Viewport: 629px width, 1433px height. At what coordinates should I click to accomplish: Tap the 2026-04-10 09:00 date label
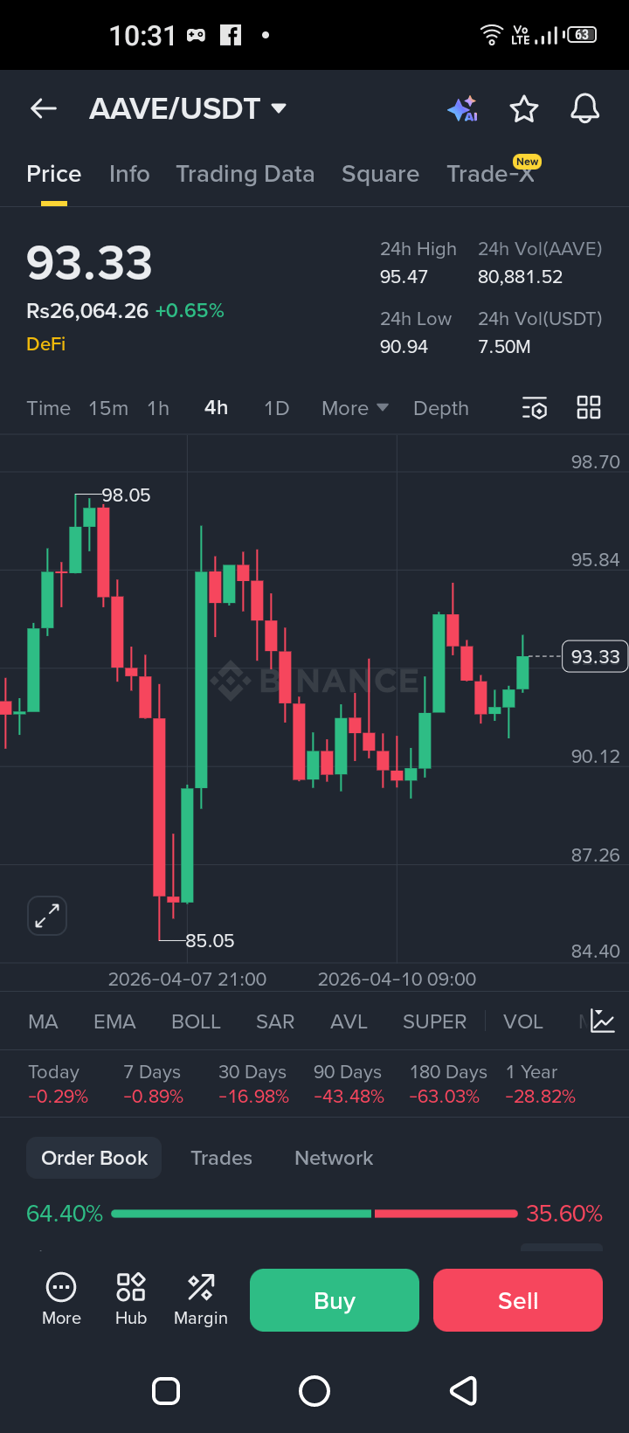point(397,980)
